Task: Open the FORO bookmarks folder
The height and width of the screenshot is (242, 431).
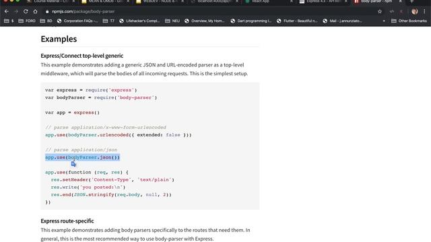Action: pyautogui.click(x=27, y=21)
